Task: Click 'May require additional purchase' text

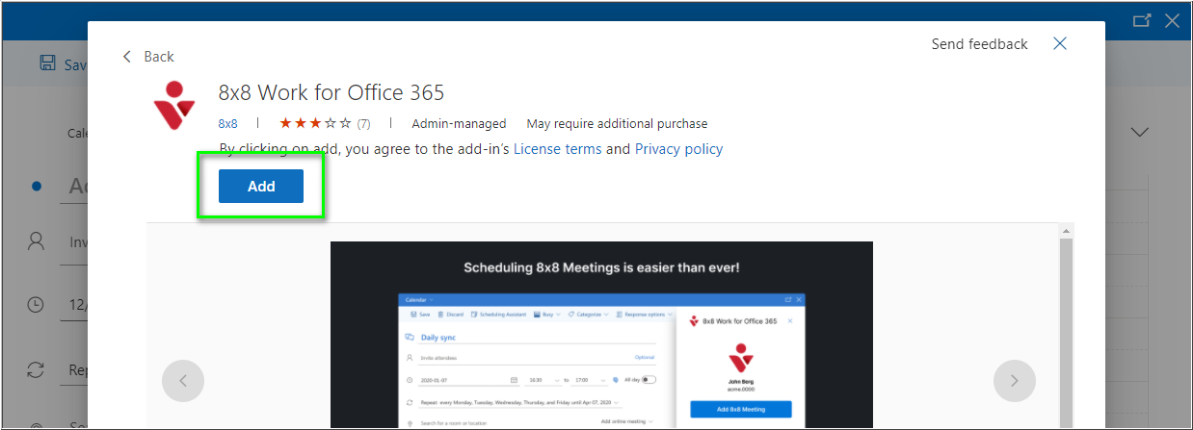Action: point(617,123)
